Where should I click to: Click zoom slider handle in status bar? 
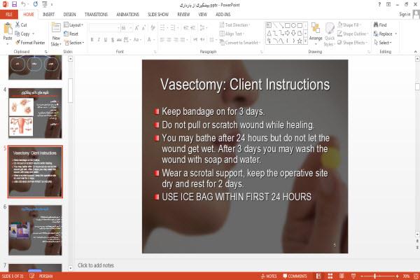tap(375, 276)
